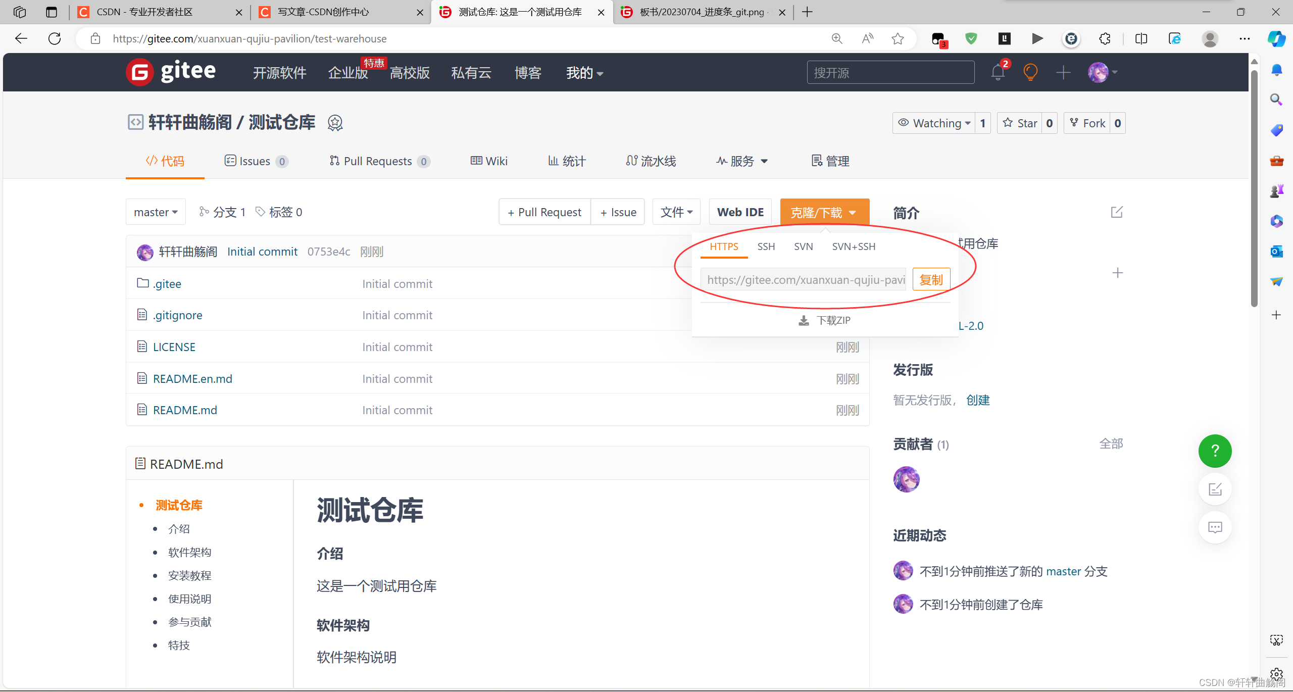Click the 搜开源 search field

890,73
